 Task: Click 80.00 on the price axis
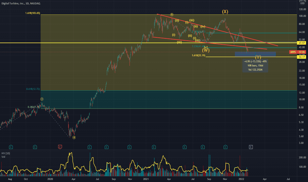pos(302,24)
